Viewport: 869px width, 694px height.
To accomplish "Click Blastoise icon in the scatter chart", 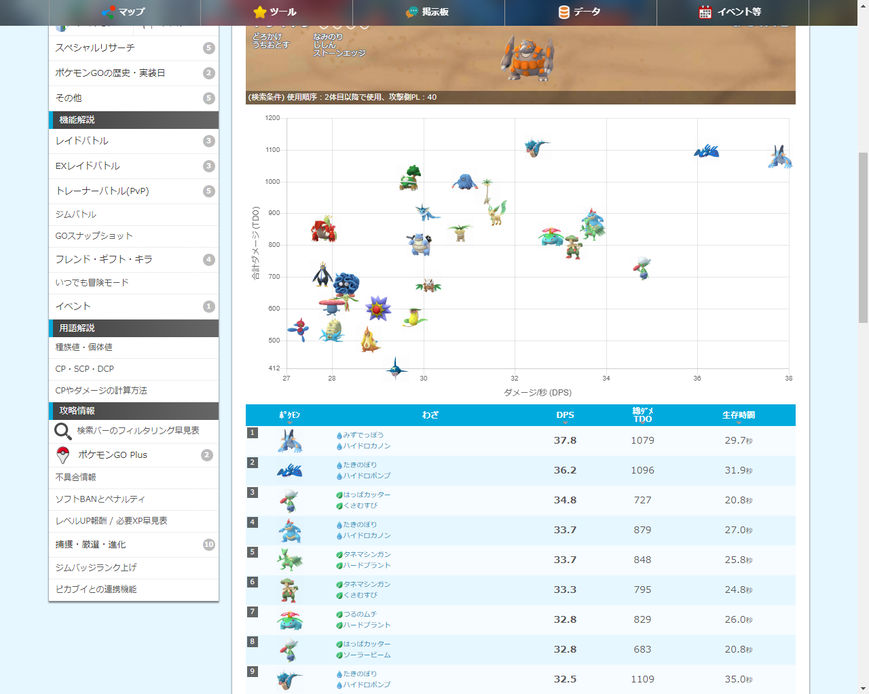I will click(x=419, y=244).
